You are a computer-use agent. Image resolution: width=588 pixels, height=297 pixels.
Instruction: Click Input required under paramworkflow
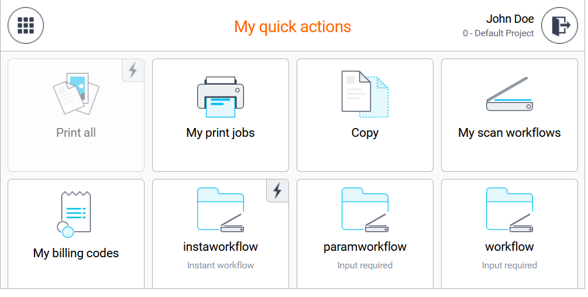(x=365, y=265)
